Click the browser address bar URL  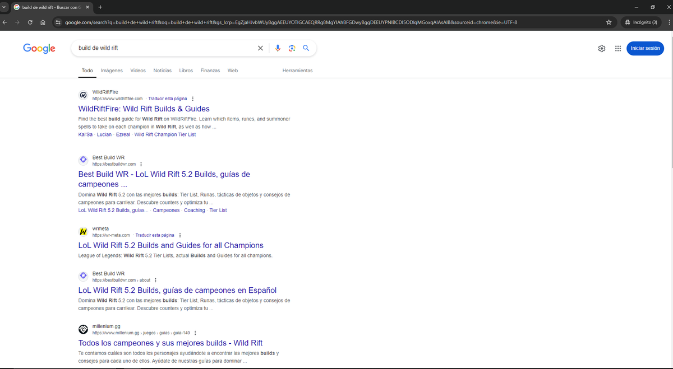point(291,22)
